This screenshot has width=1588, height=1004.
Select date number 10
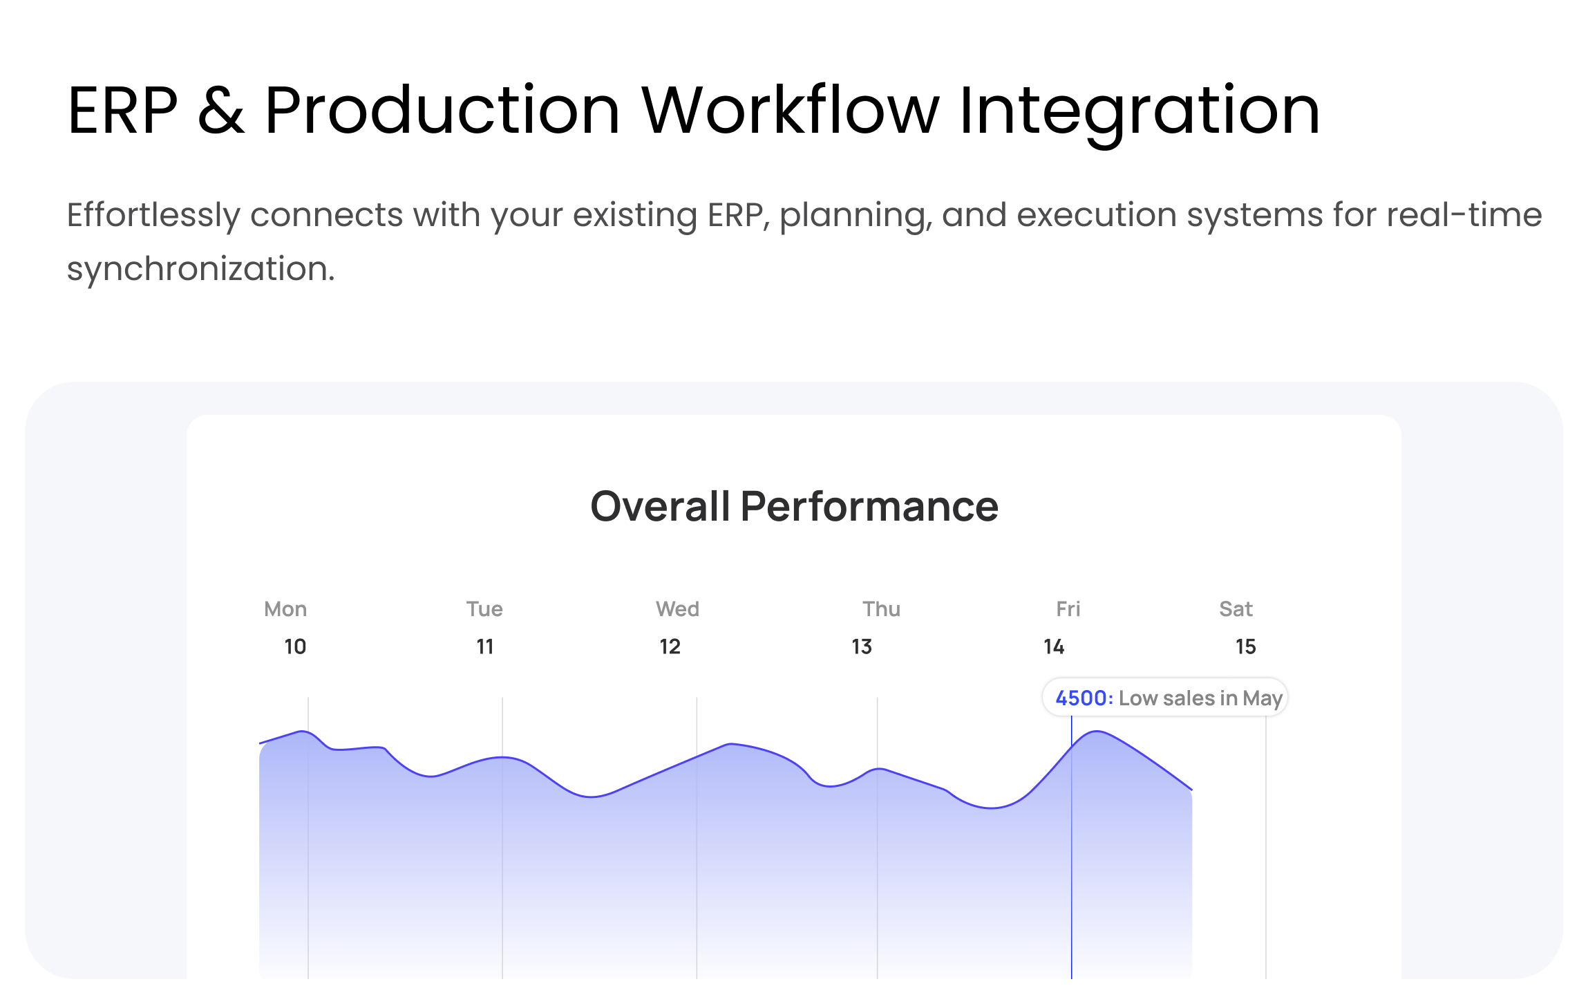point(295,647)
